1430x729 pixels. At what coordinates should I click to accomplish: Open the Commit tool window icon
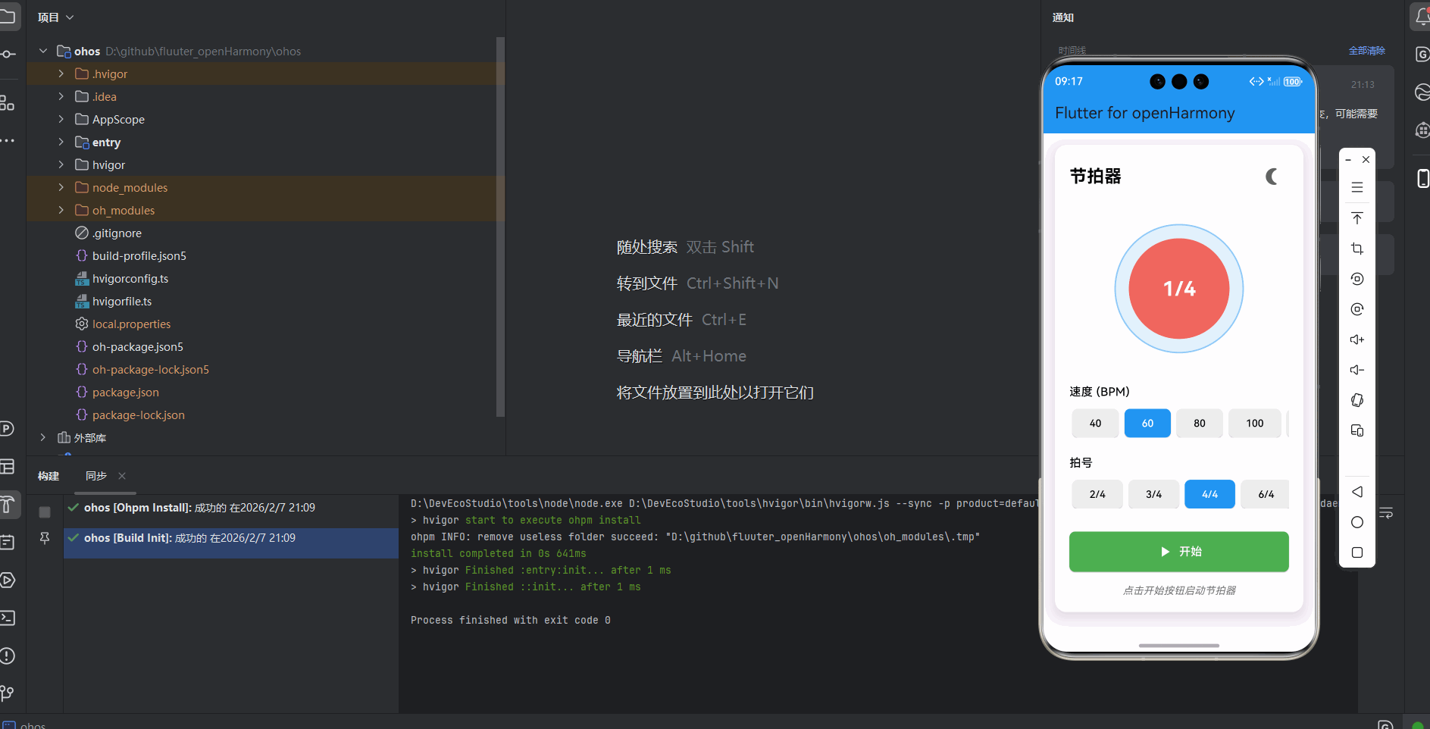click(x=7, y=55)
